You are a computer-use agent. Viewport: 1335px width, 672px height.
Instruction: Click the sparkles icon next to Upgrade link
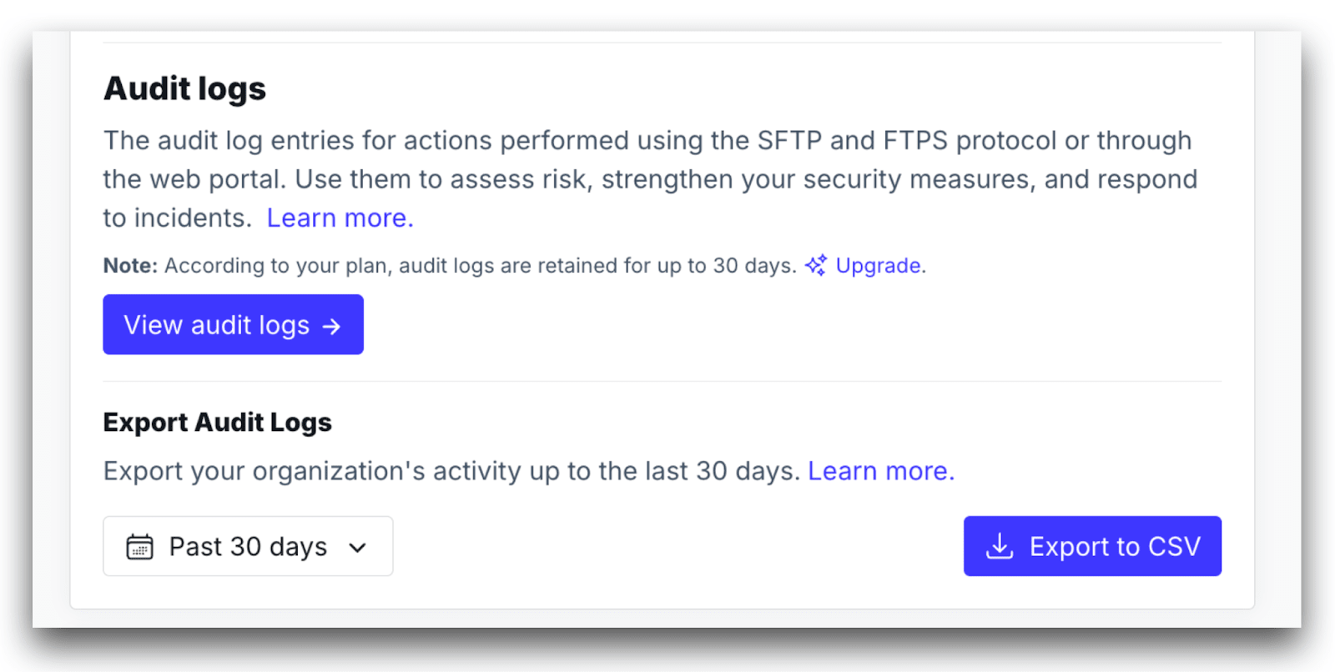(815, 265)
